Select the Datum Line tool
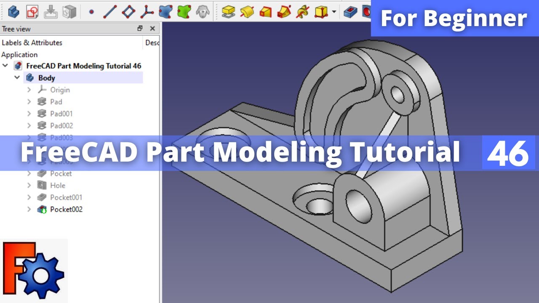The width and height of the screenshot is (539, 303). click(x=110, y=11)
